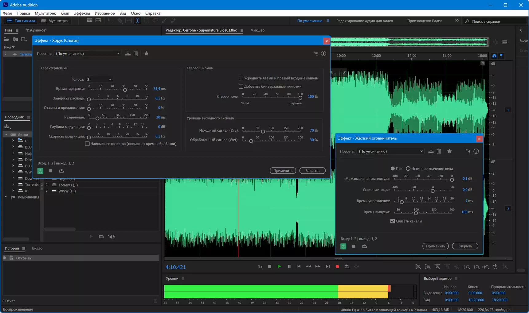This screenshot has width=529, height=313.
Task: Expand Torrents (J:) in right list
Action: pos(46,185)
